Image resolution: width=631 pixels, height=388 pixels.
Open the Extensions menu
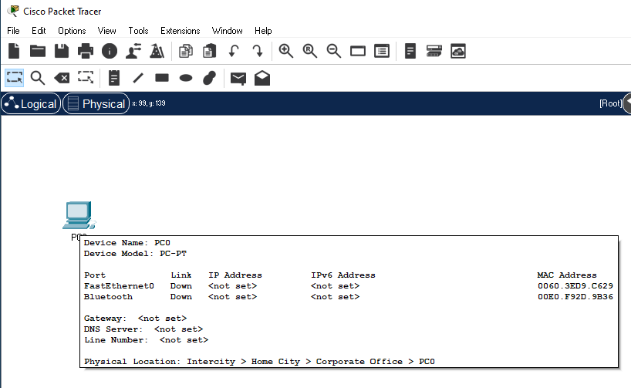tap(181, 31)
